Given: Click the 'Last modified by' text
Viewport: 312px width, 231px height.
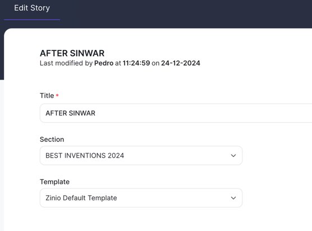Looking at the screenshot, I should click(x=66, y=63).
